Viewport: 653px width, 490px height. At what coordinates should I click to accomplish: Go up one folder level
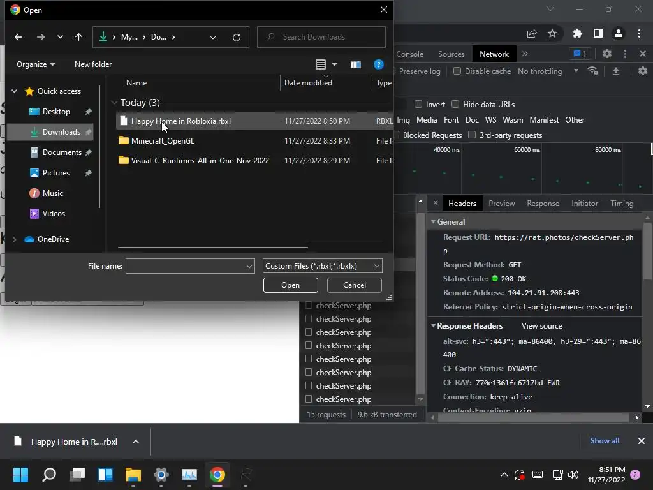pyautogui.click(x=78, y=37)
